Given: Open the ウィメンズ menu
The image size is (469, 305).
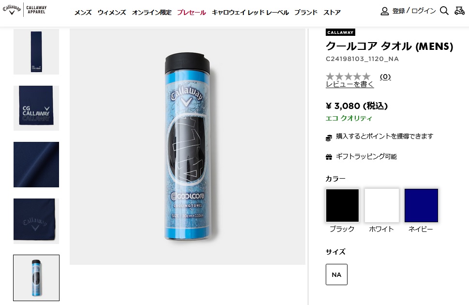Looking at the screenshot, I should click(x=112, y=13).
